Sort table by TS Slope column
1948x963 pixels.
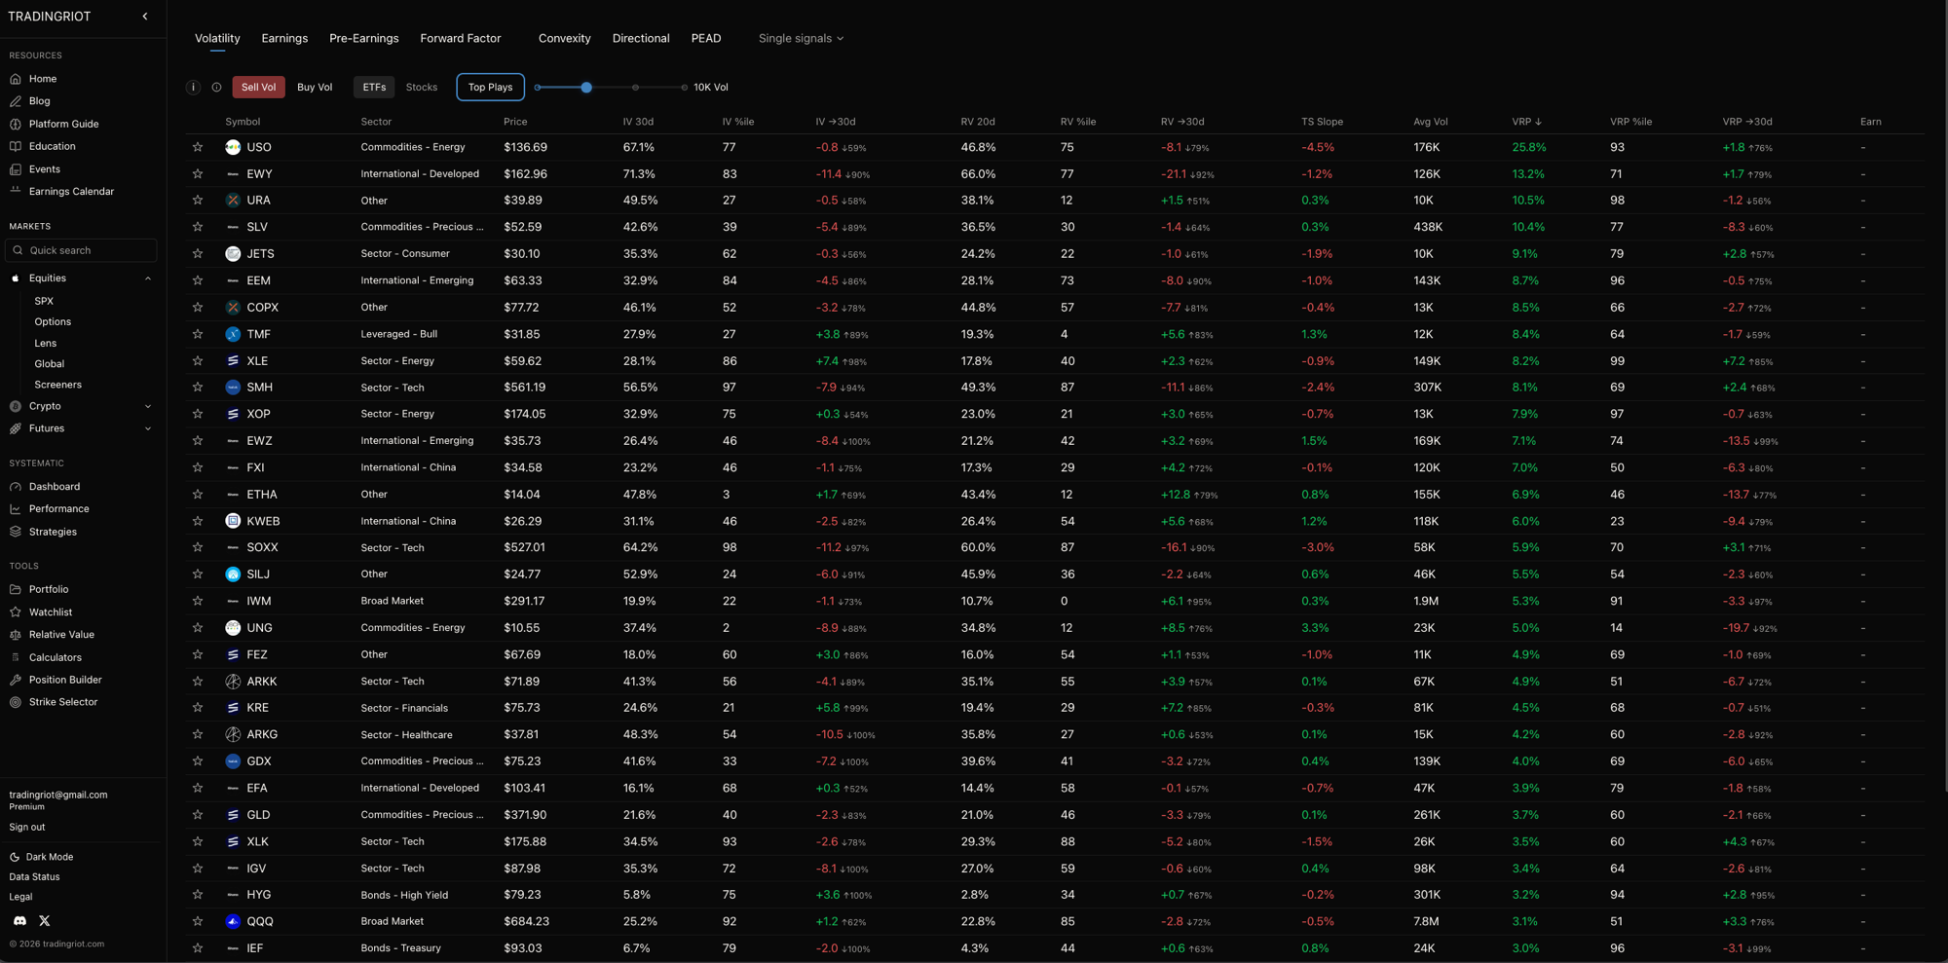pos(1322,122)
